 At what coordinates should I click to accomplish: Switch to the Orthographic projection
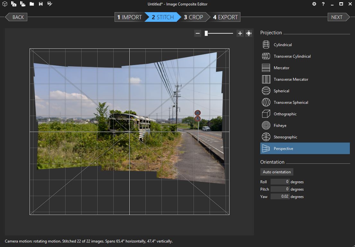[x=305, y=114]
